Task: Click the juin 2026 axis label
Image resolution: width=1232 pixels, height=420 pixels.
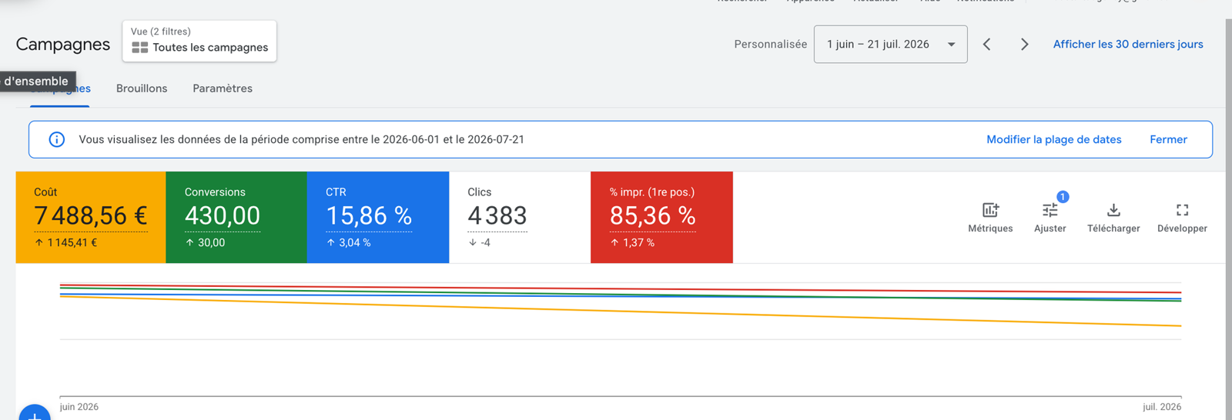Action: coord(79,407)
